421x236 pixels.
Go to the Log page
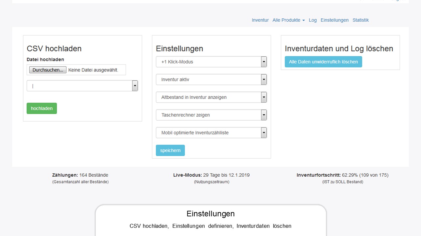(x=312, y=20)
